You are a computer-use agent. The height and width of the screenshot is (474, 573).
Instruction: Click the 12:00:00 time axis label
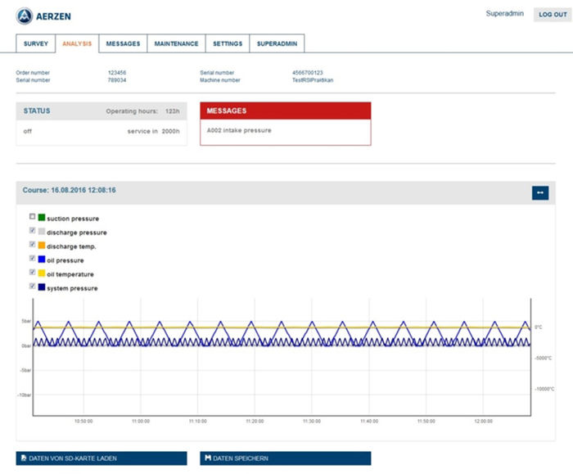click(483, 422)
